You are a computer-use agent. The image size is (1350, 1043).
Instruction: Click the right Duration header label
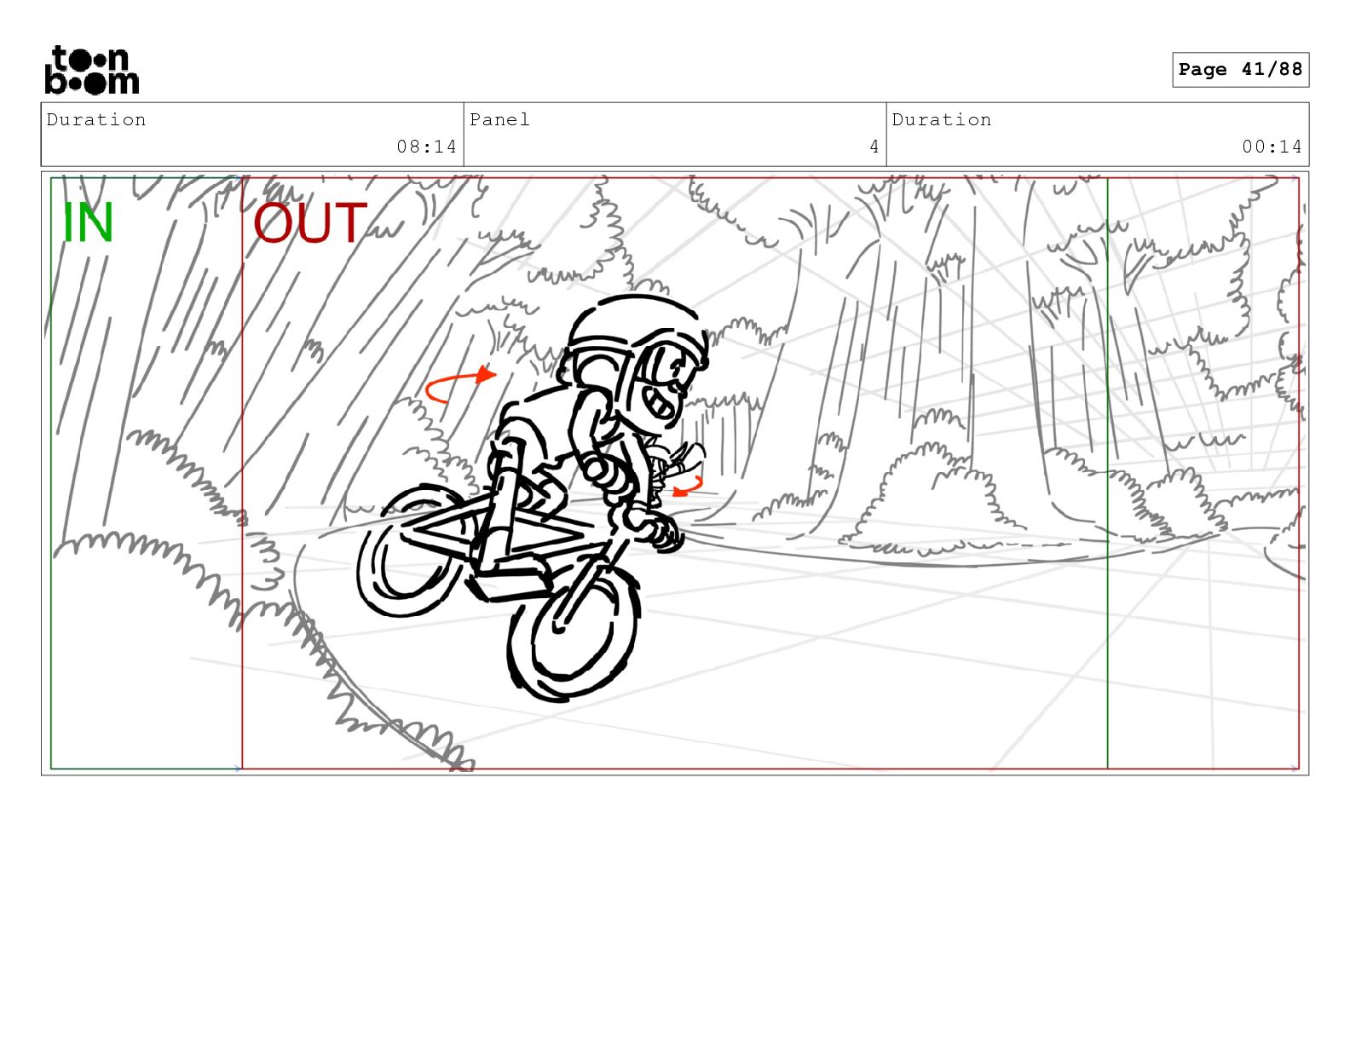(942, 119)
